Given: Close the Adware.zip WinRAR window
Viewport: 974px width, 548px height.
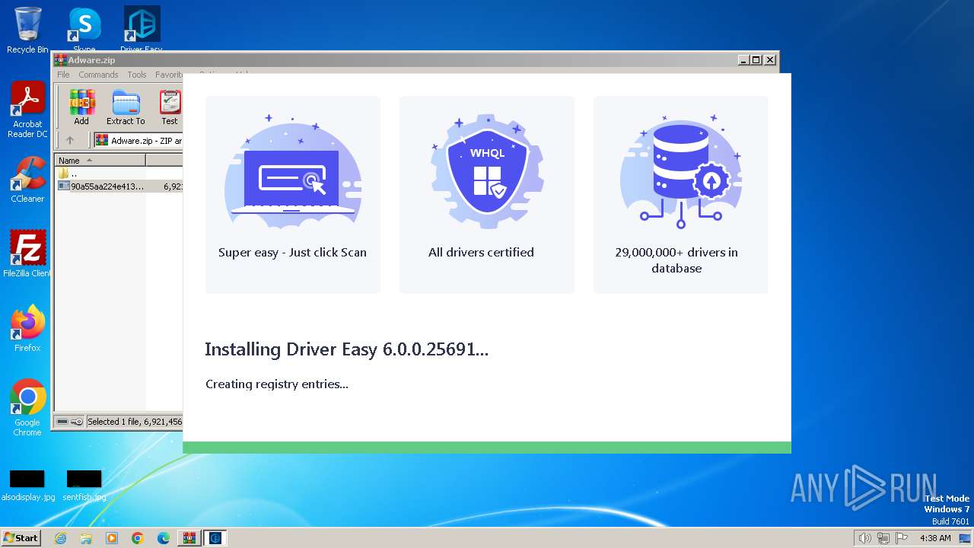Looking at the screenshot, I should 770,60.
